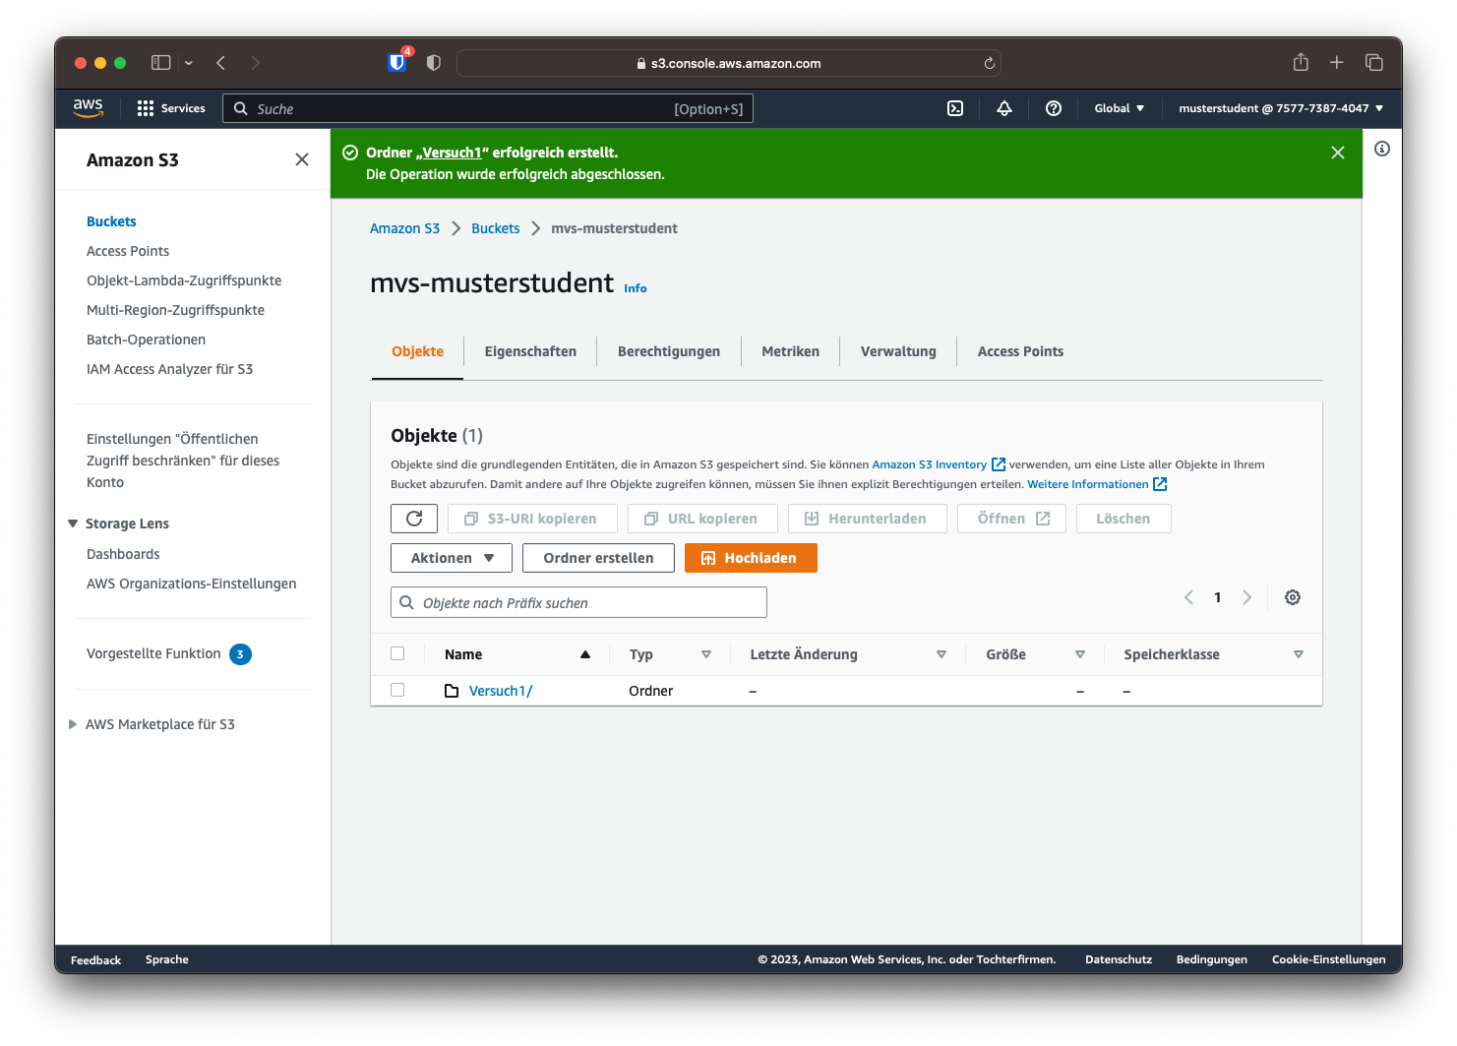Go to next page of objects
Viewport: 1457px width, 1046px height.
coord(1246,597)
